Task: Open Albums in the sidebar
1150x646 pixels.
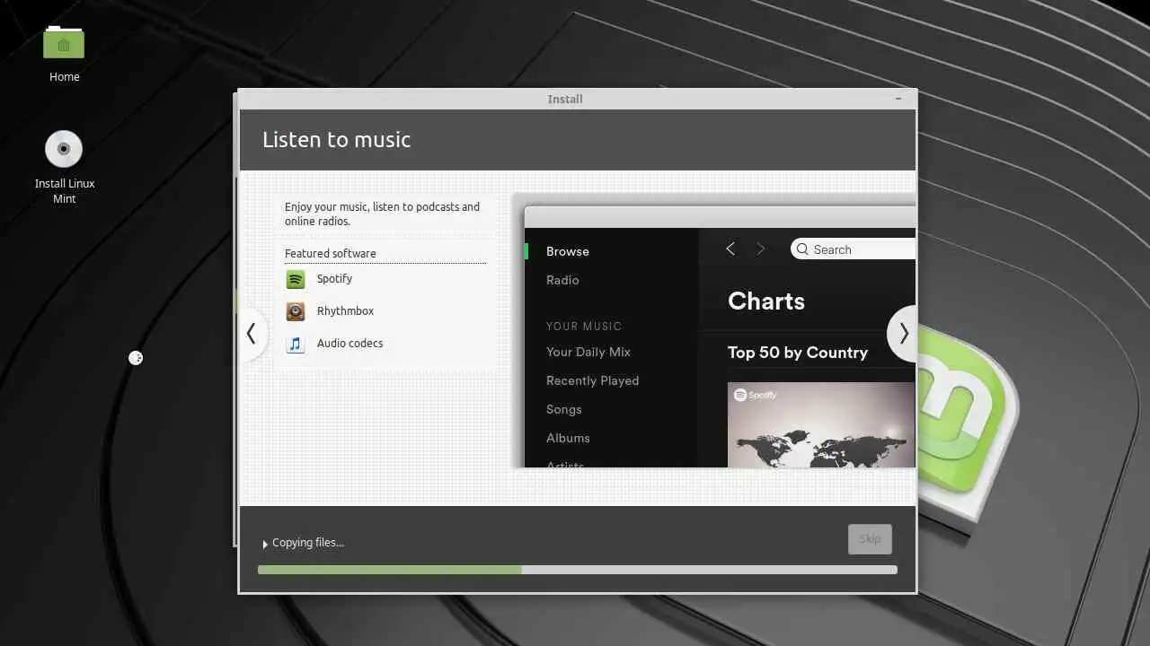Action: point(568,438)
